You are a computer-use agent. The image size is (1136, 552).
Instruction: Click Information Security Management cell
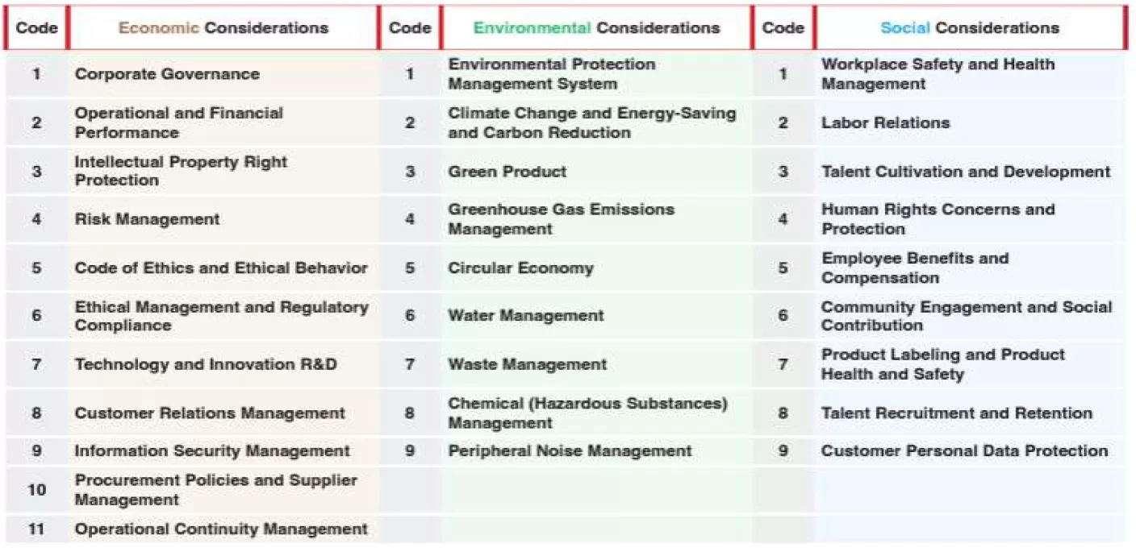point(212,451)
